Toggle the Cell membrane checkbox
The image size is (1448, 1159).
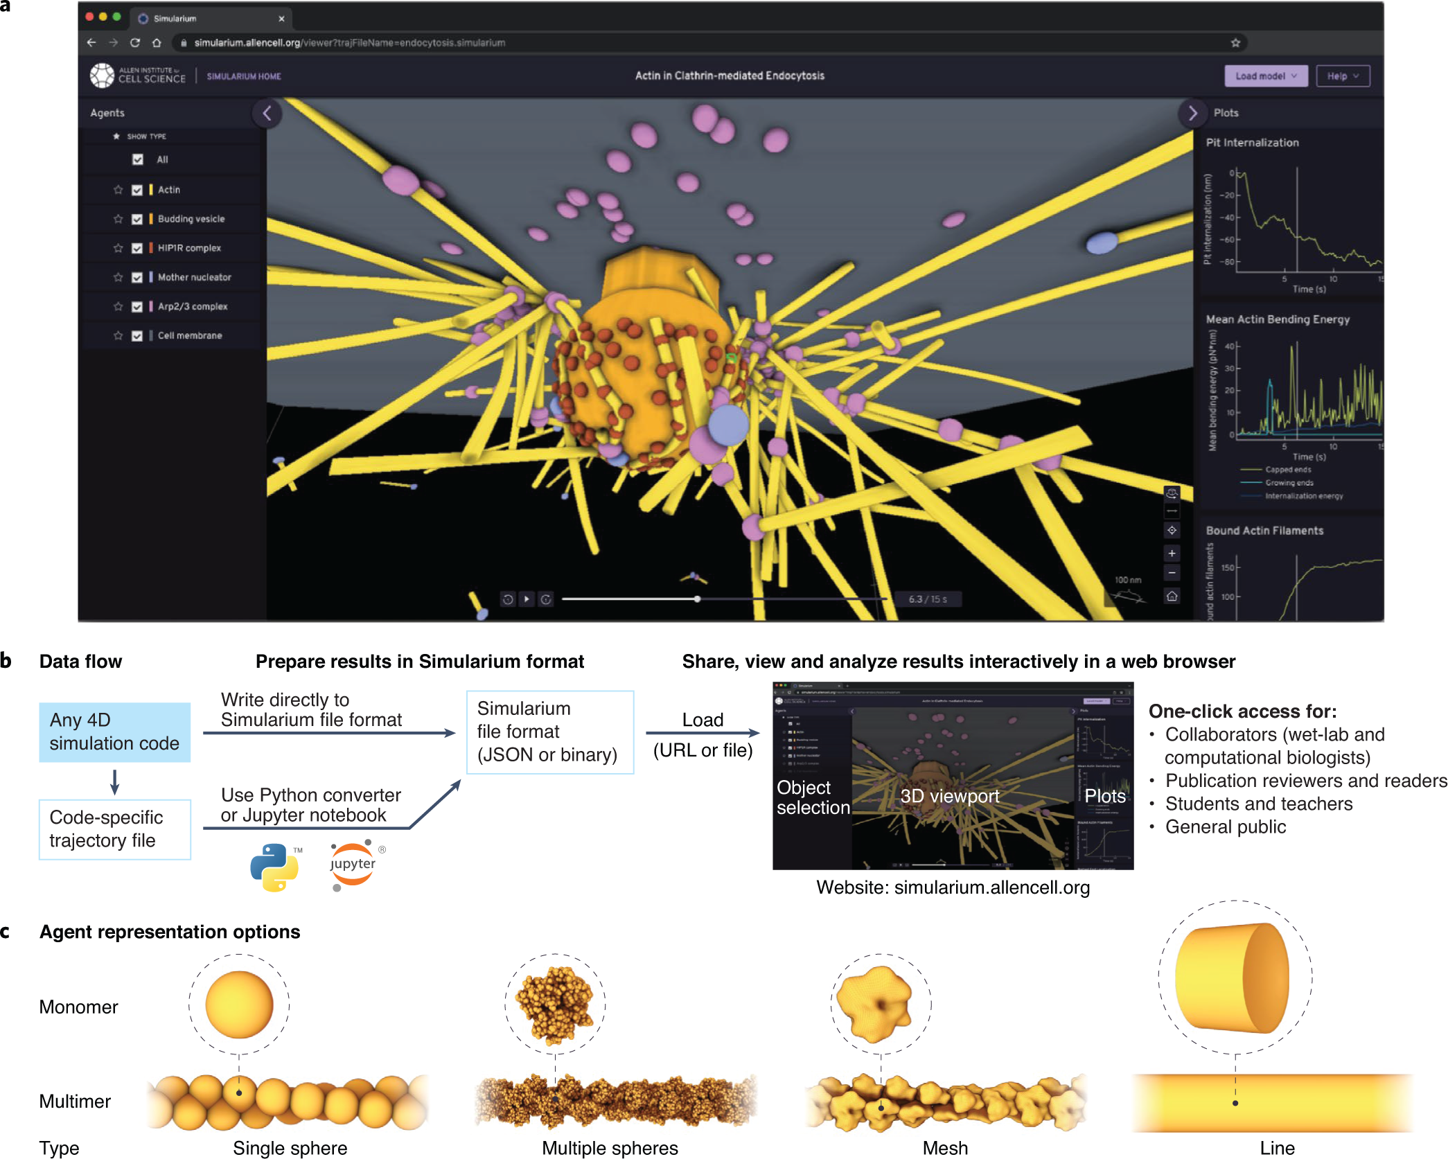tap(137, 336)
